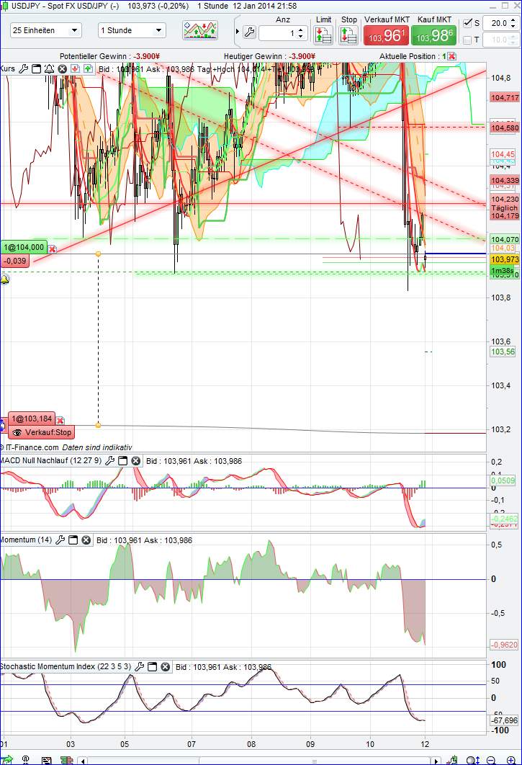Open alerts bell in Kurs panel header
Viewport: 522px width, 765px height.
(49, 68)
